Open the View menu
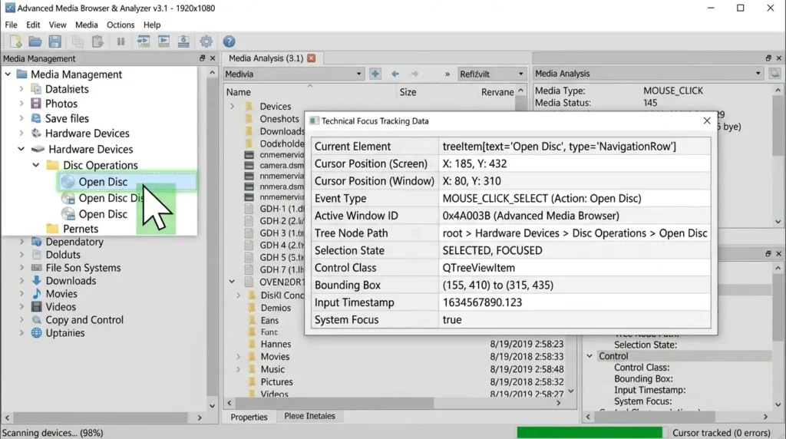 click(x=57, y=25)
